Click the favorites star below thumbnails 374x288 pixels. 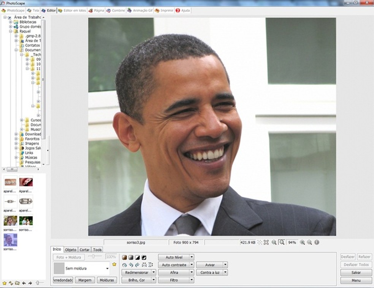point(4,283)
